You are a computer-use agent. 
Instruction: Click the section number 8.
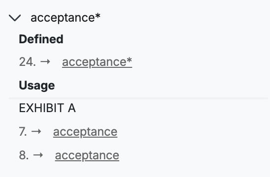[24, 155]
